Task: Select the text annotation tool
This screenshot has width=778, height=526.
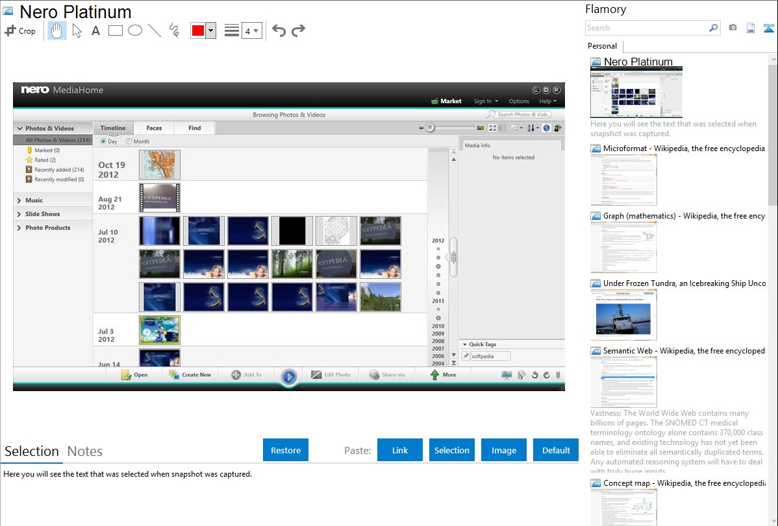Action: tap(95, 30)
